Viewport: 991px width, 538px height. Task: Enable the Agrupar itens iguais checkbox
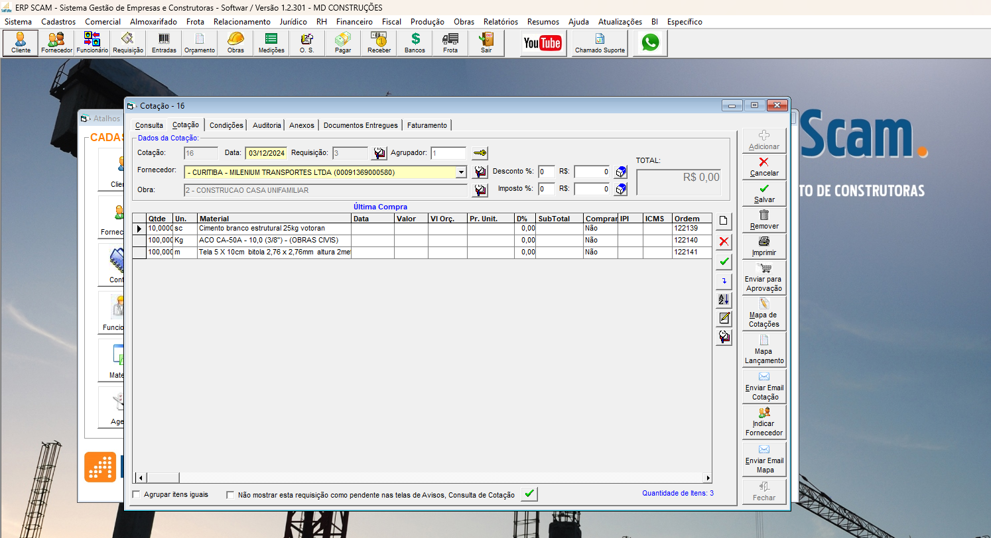137,494
